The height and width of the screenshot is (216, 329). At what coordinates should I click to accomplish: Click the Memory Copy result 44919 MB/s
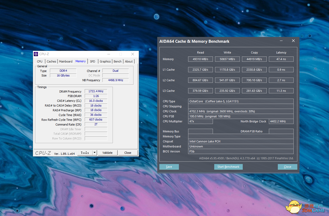pos(254,59)
